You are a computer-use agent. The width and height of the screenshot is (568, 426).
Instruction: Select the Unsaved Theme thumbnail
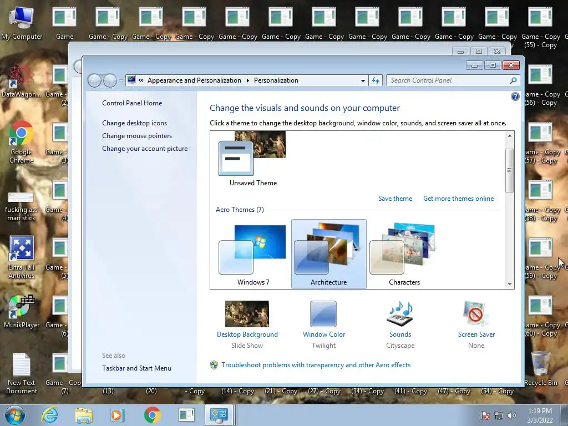pos(253,159)
